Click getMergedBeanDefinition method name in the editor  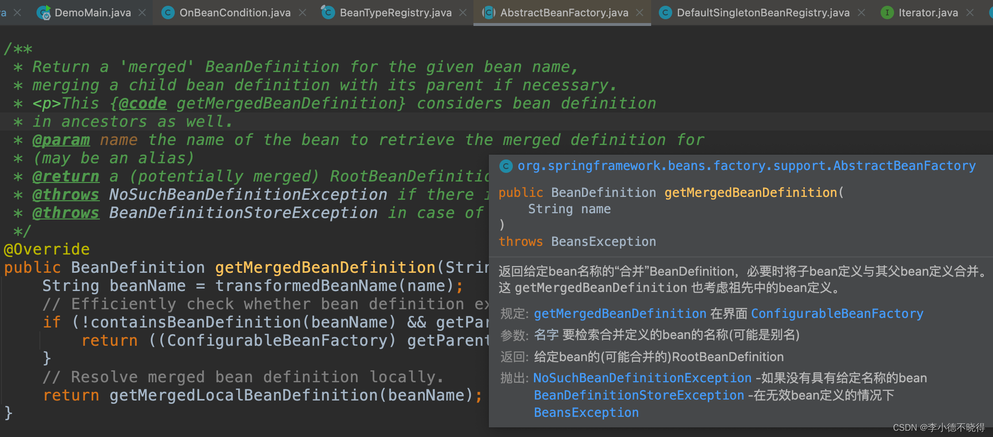tap(325, 267)
